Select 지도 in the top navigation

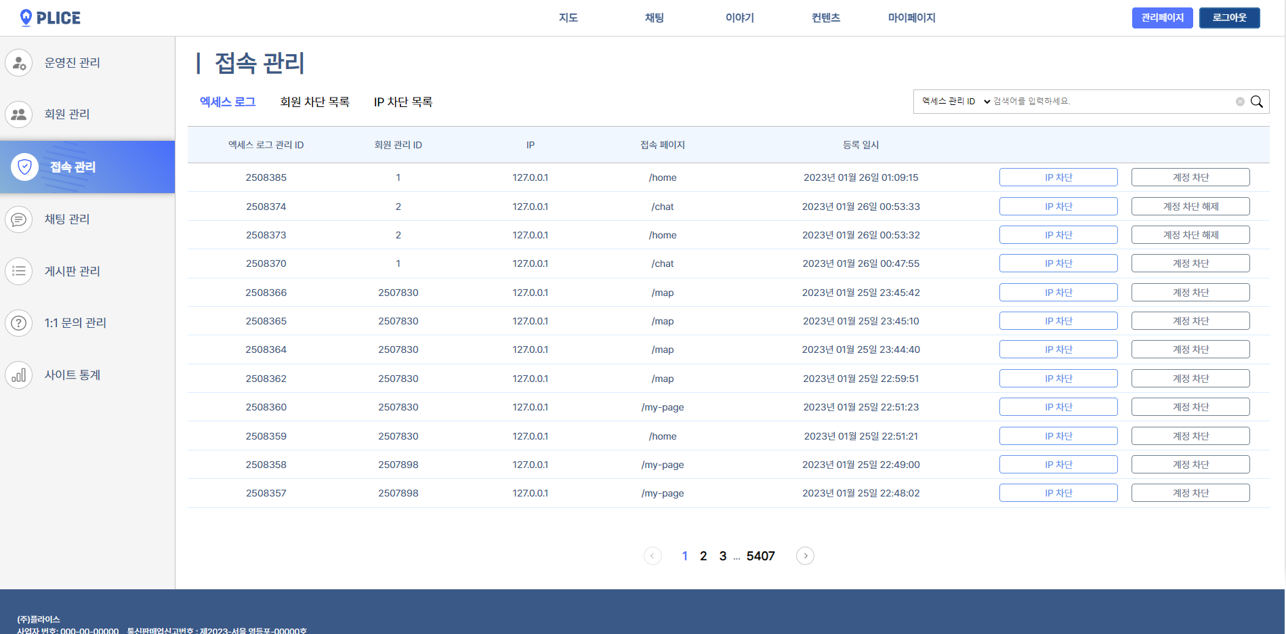[568, 18]
